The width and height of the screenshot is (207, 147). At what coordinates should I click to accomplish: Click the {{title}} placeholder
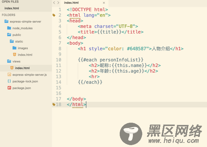click(x=109, y=32)
